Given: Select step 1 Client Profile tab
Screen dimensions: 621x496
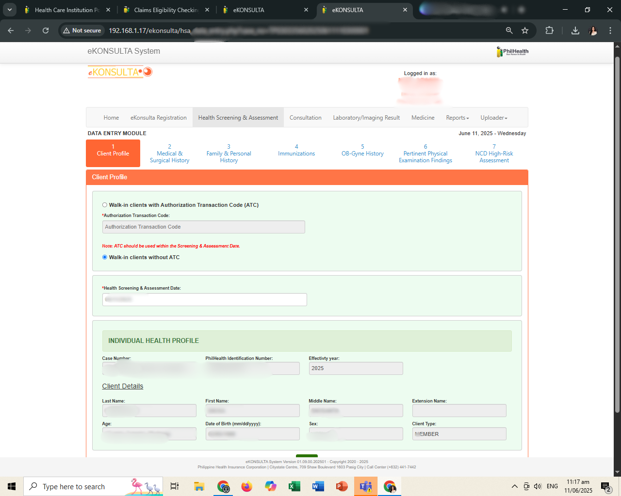Looking at the screenshot, I should pos(113,153).
